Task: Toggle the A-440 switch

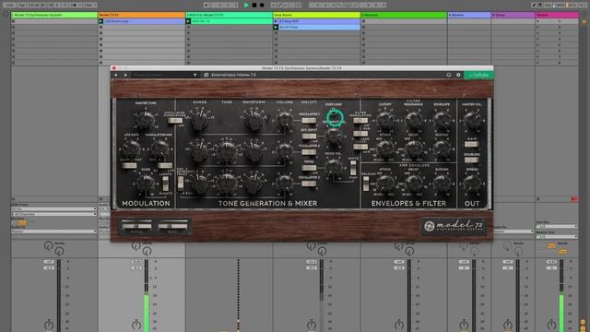Action: 472,144
